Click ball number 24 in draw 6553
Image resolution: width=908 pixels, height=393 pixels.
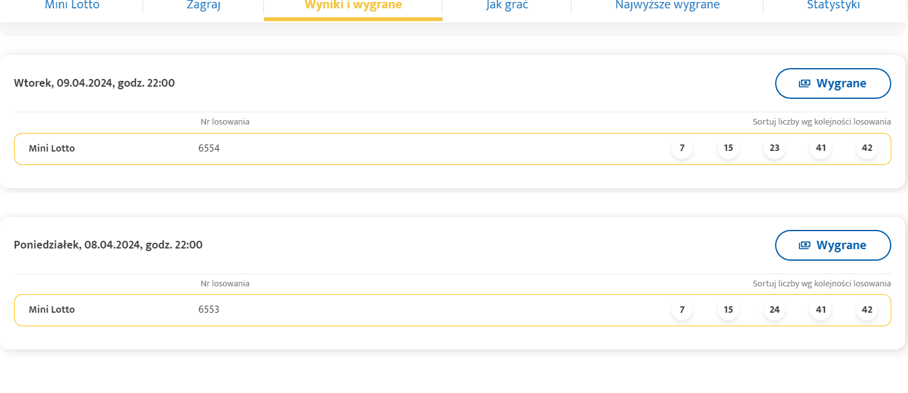click(x=774, y=310)
